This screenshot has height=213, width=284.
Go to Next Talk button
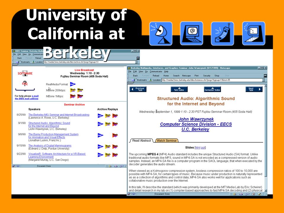(x=254, y=89)
